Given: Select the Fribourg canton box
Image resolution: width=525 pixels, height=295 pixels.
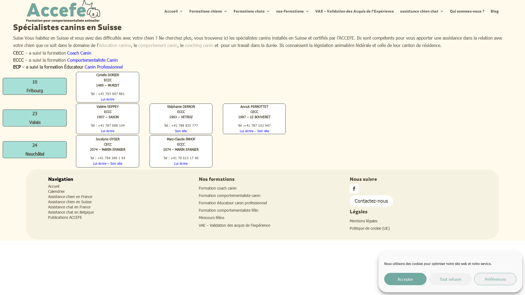Looking at the screenshot, I should tap(35, 86).
